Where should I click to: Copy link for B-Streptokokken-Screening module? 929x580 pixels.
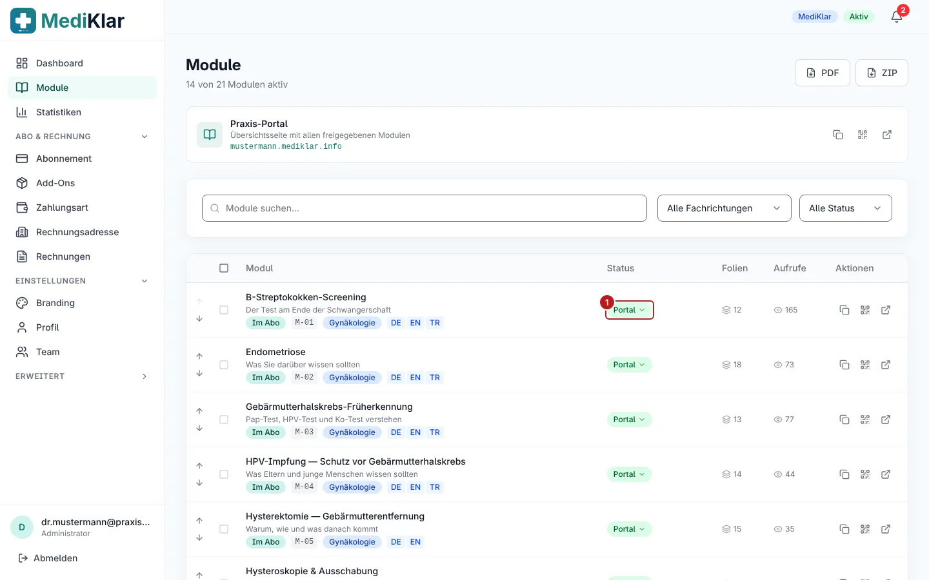(844, 310)
